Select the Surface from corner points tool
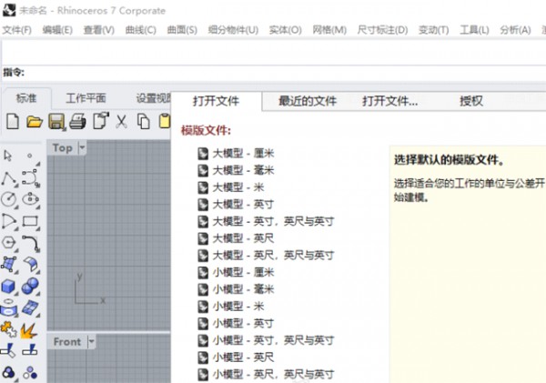546x383 pixels. click(x=9, y=264)
